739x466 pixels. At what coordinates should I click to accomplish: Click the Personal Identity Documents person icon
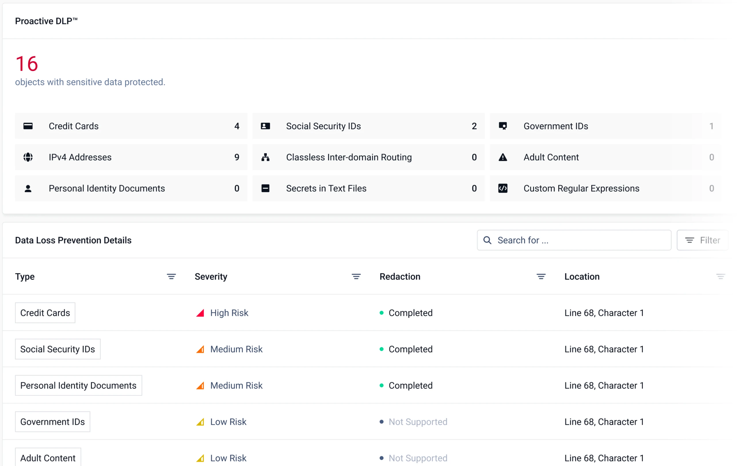pyautogui.click(x=28, y=188)
